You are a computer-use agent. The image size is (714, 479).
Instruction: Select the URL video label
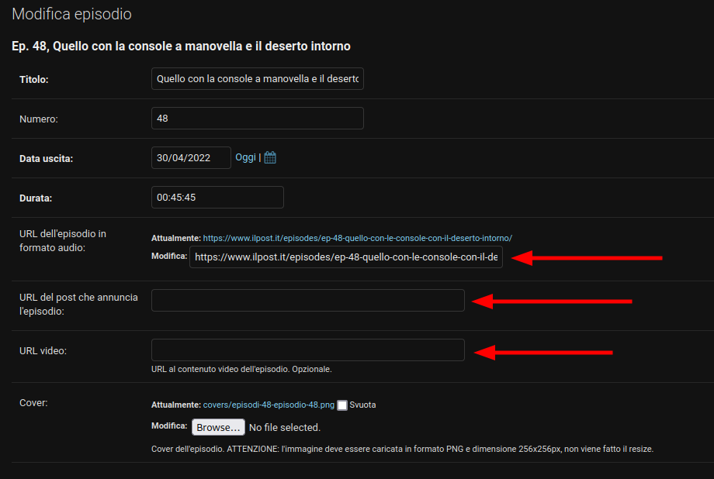pos(43,350)
